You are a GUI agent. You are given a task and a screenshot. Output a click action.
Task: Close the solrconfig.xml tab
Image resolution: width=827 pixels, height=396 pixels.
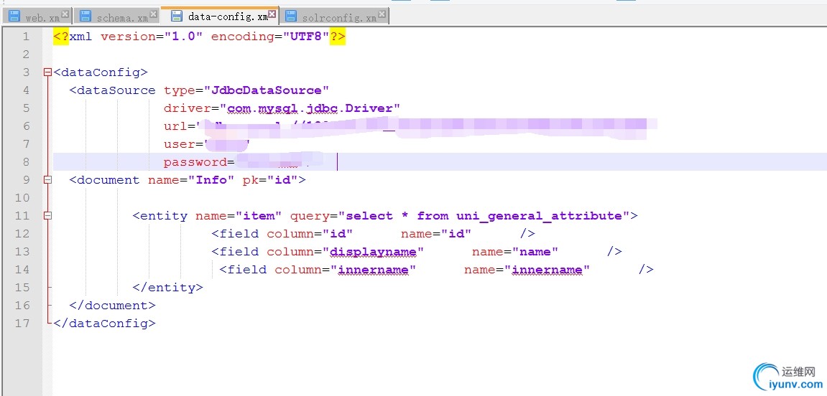click(x=382, y=14)
